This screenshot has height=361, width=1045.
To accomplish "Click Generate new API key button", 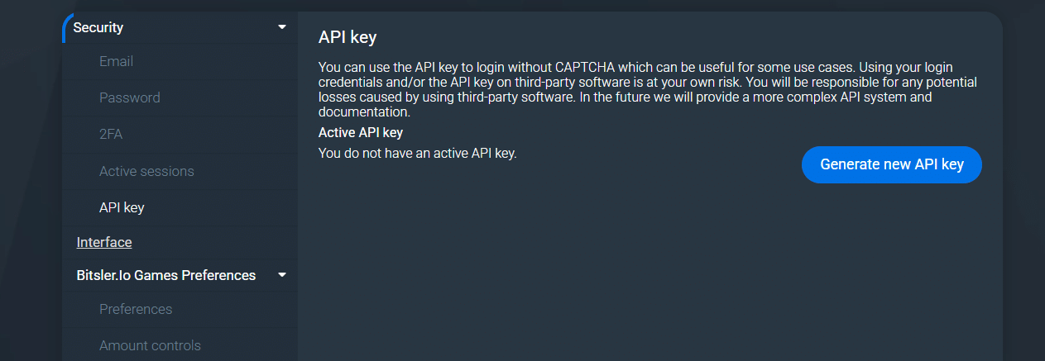I will [x=892, y=164].
